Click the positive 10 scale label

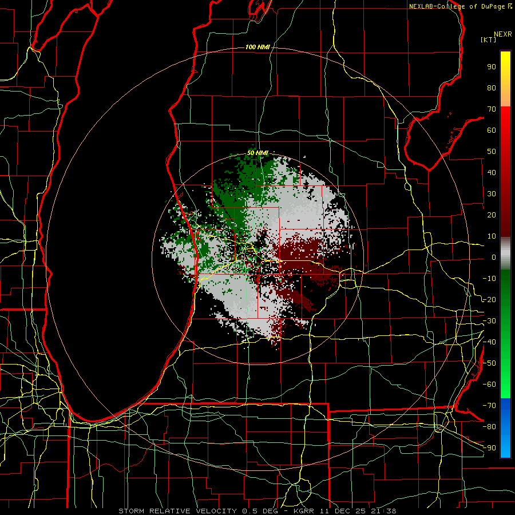pos(492,236)
